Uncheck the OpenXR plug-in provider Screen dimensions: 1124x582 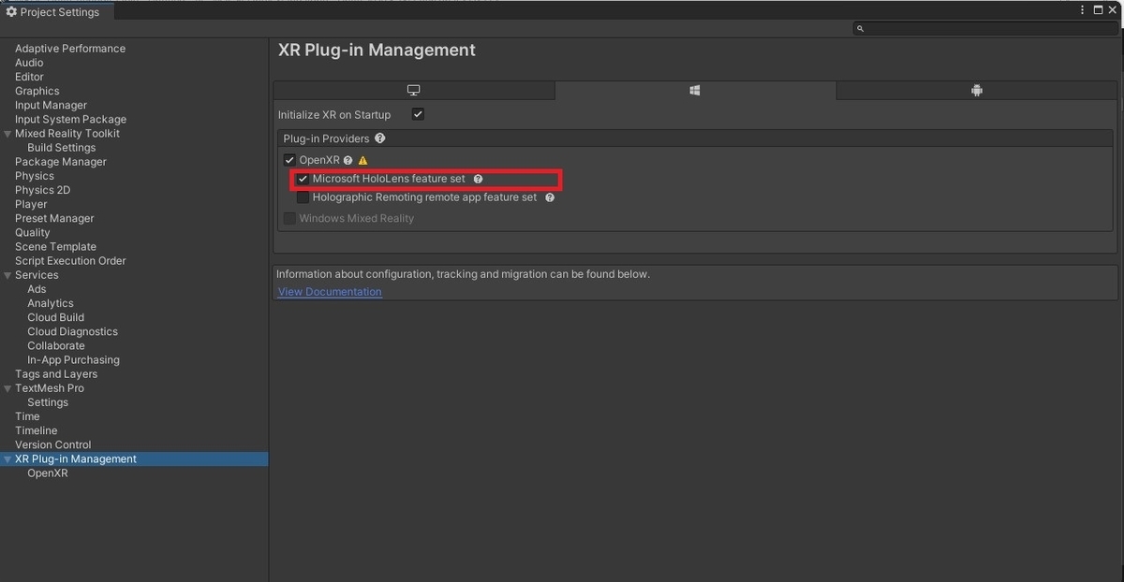289,160
